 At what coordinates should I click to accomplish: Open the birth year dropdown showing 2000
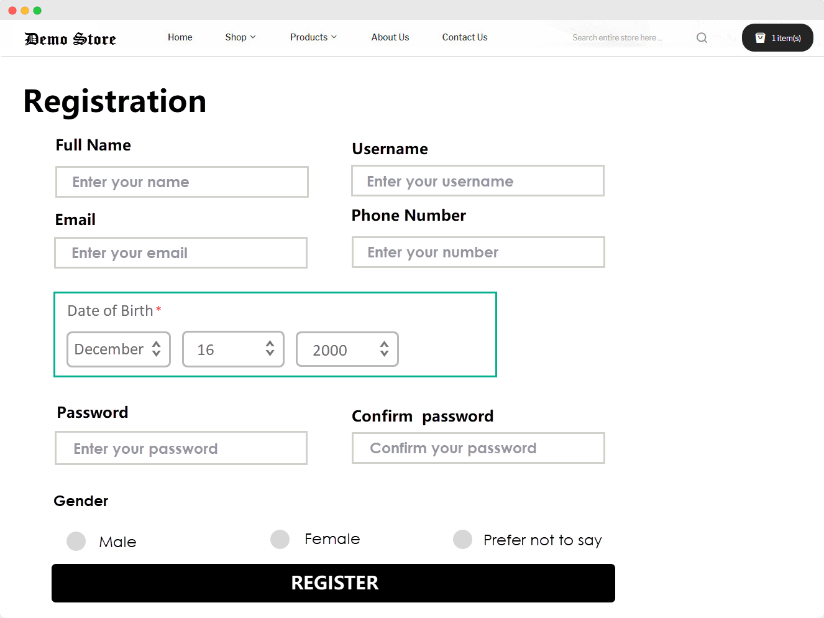click(347, 349)
